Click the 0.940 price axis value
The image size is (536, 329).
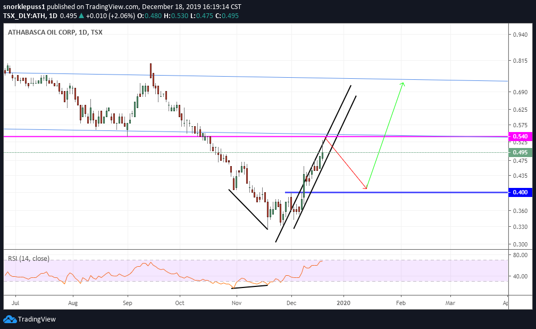520,35
